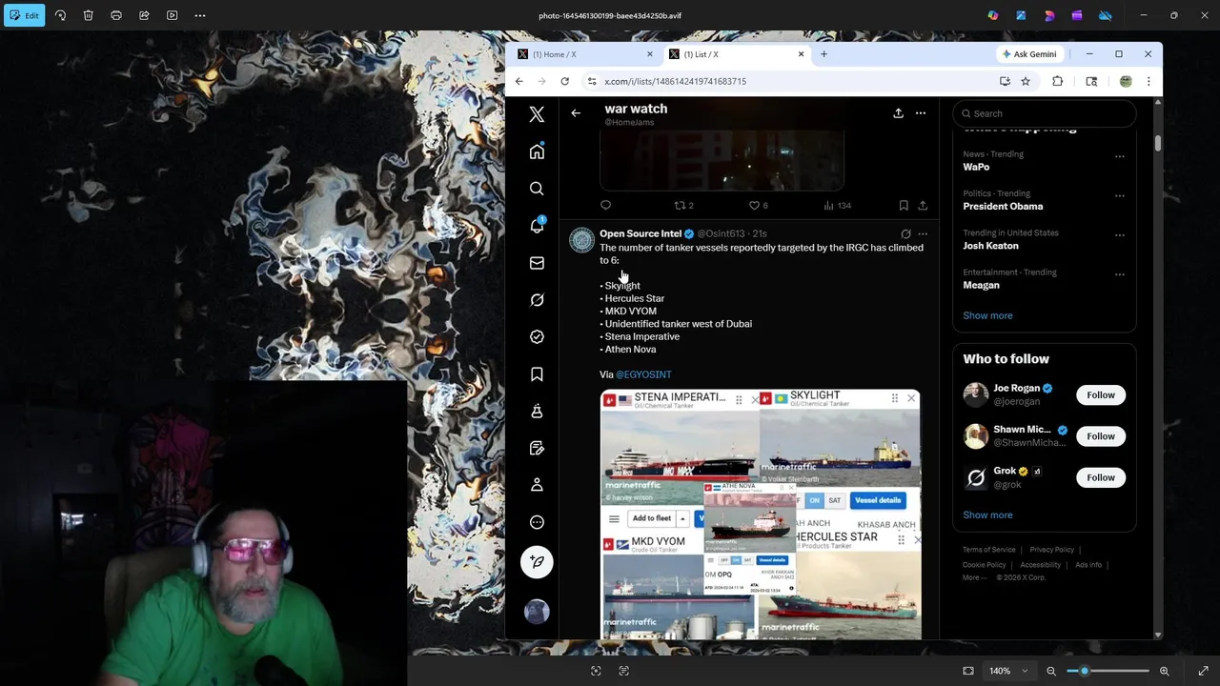Click the X logo in sidebar

[537, 114]
